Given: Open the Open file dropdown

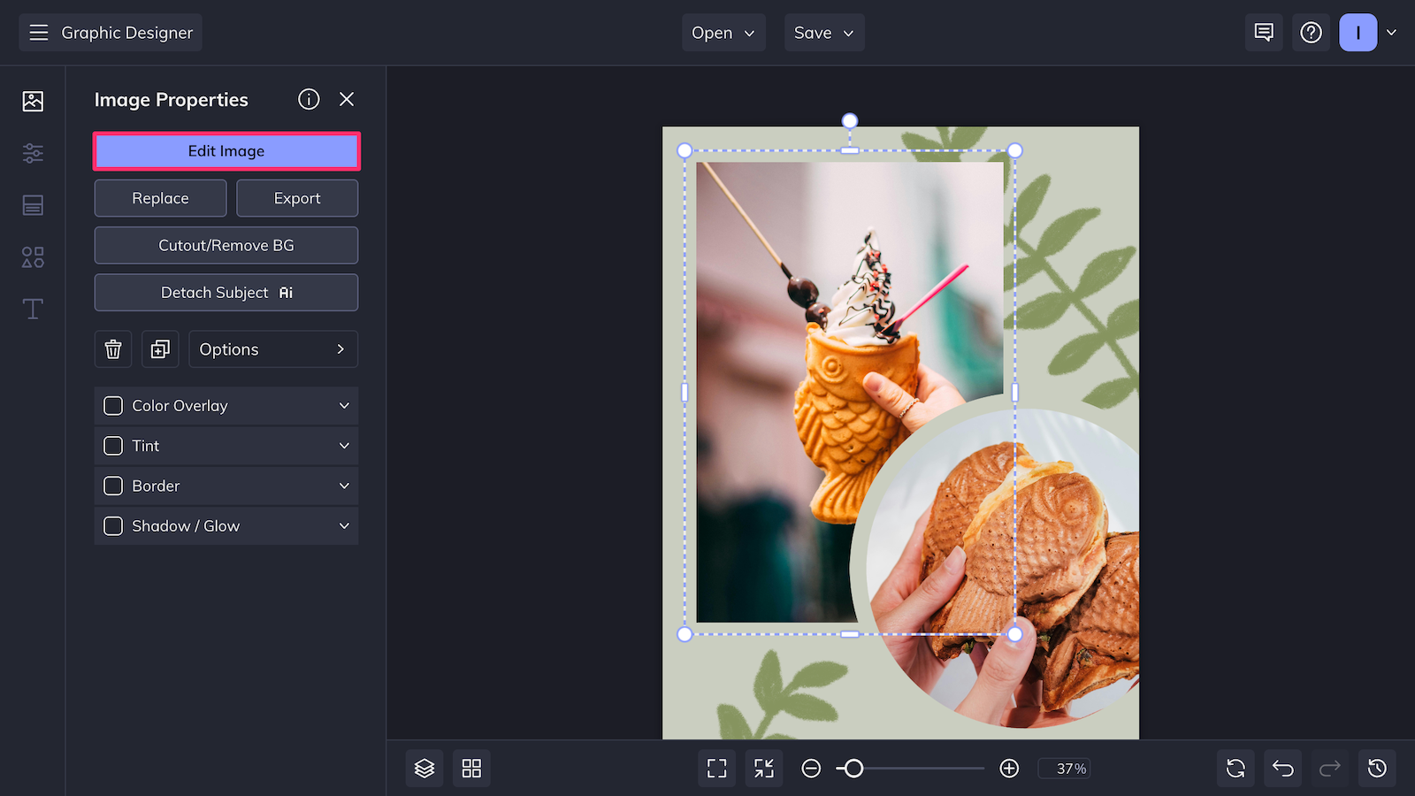Looking at the screenshot, I should click(x=723, y=33).
